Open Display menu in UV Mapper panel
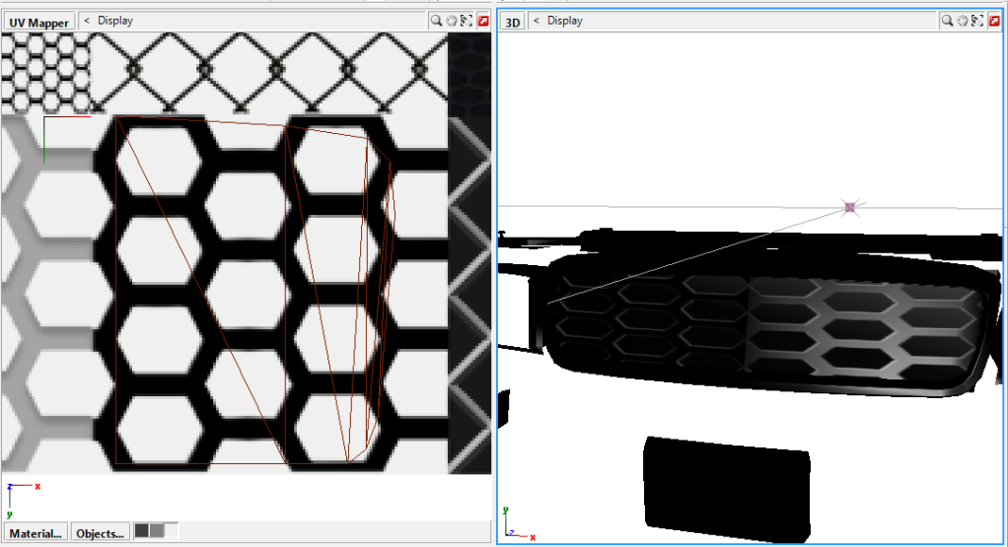 point(115,21)
